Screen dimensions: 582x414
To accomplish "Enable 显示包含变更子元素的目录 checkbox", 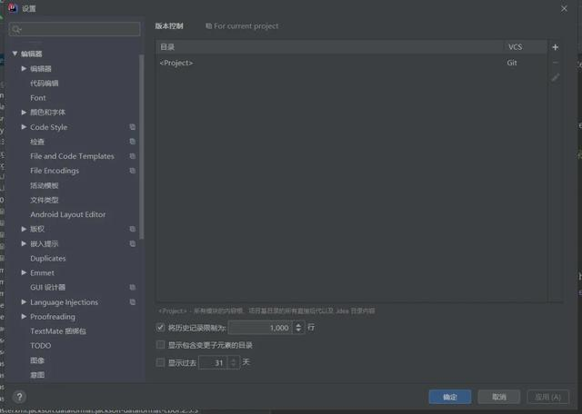I will pos(160,345).
